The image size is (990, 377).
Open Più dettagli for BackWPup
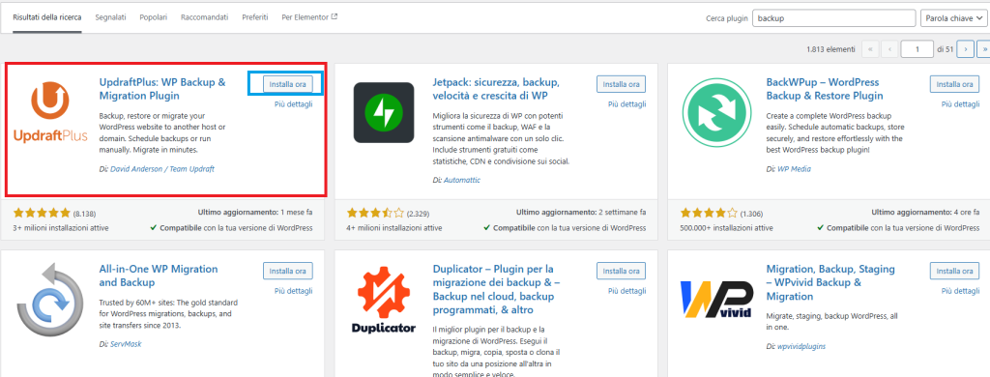point(960,104)
